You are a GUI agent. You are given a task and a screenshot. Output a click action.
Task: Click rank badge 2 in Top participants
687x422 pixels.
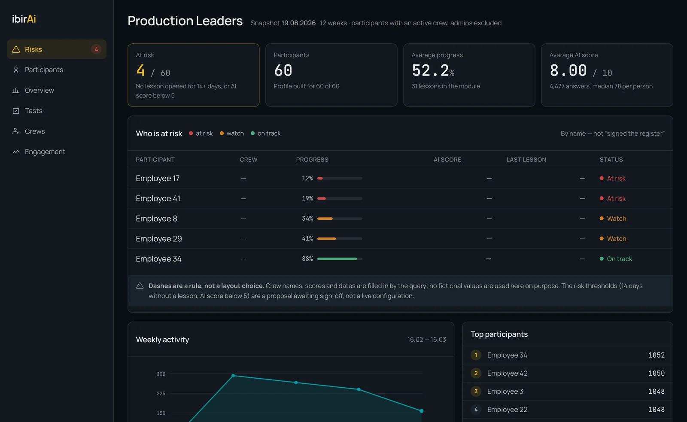coord(476,373)
